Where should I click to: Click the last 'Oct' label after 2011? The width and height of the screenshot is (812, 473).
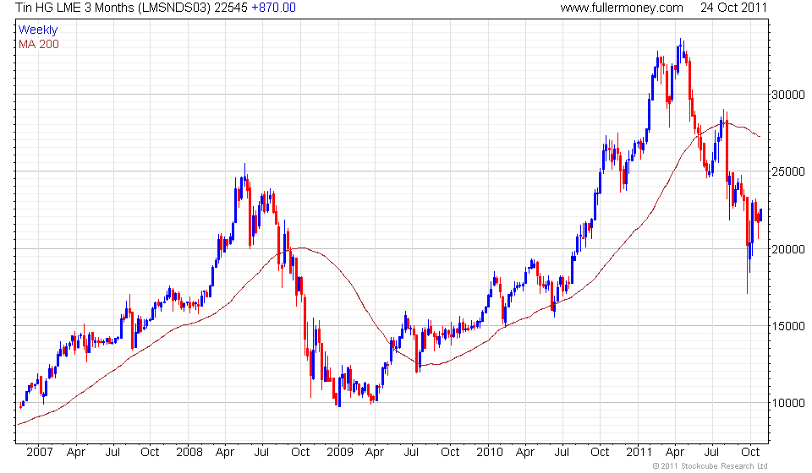click(x=750, y=453)
